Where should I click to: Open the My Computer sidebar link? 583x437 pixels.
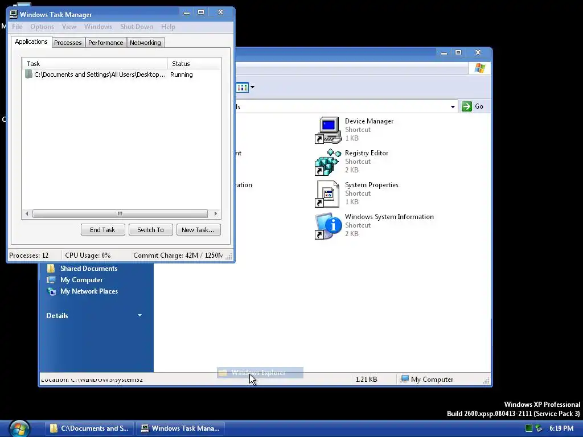click(x=81, y=280)
